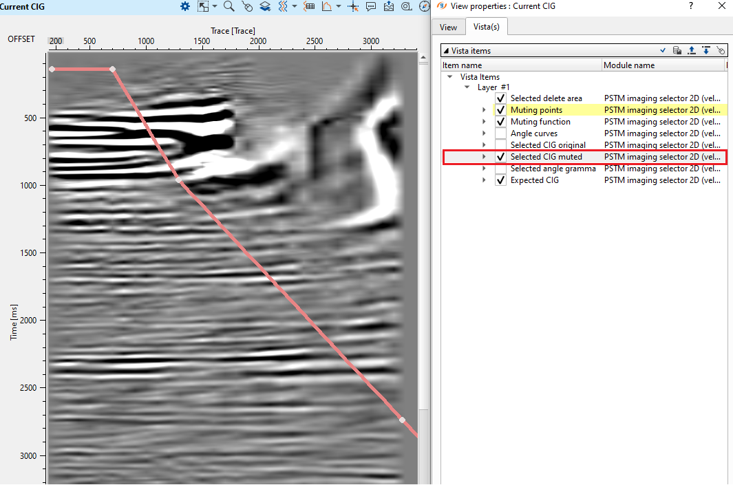Click the Layer #1 label
The height and width of the screenshot is (485, 733).
pos(493,87)
